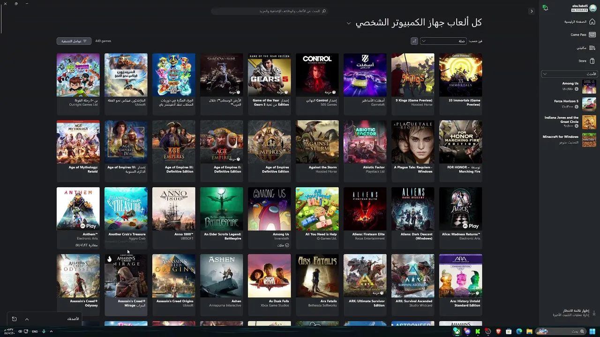This screenshot has height=337, width=600.
Task: Expand the All PC games title dropdown
Action: 348,23
